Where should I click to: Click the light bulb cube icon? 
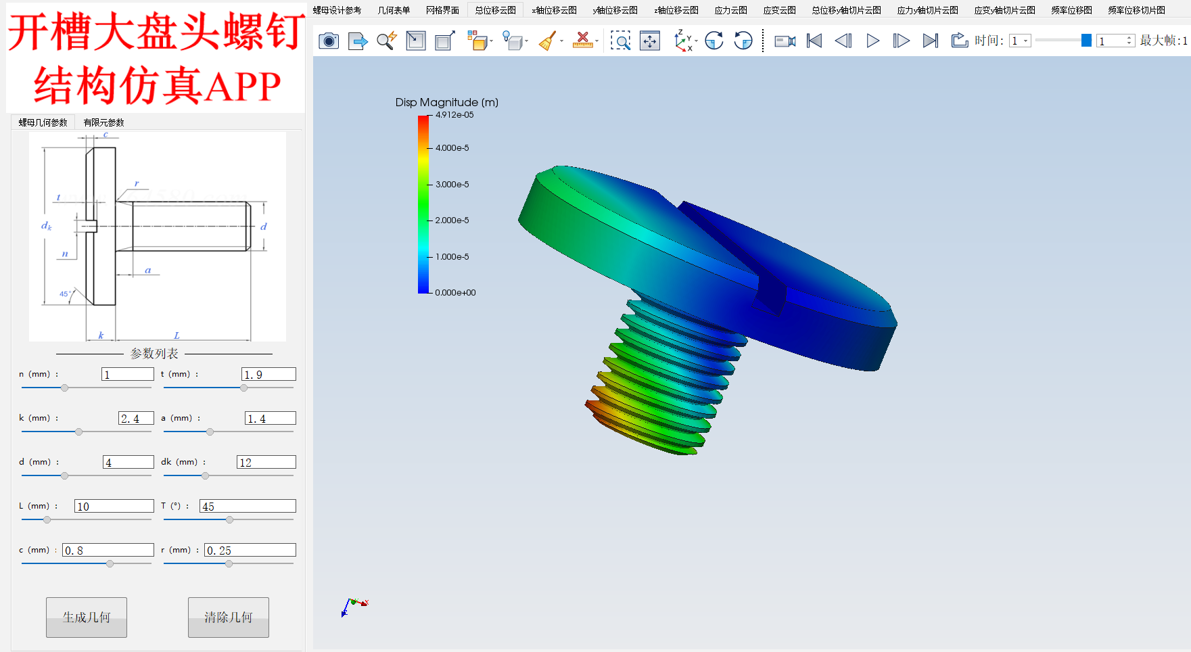click(x=513, y=41)
